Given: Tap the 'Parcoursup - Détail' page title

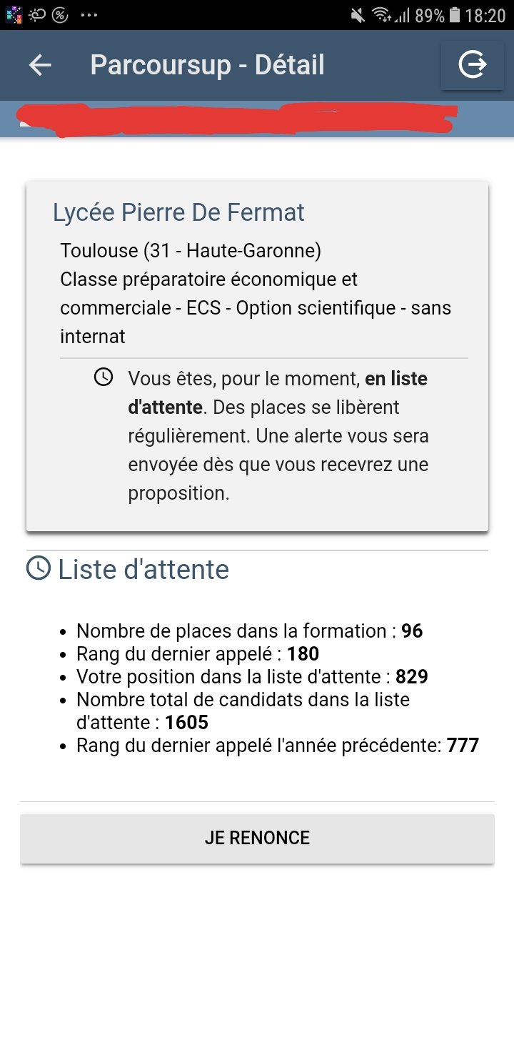Looking at the screenshot, I should [207, 65].
